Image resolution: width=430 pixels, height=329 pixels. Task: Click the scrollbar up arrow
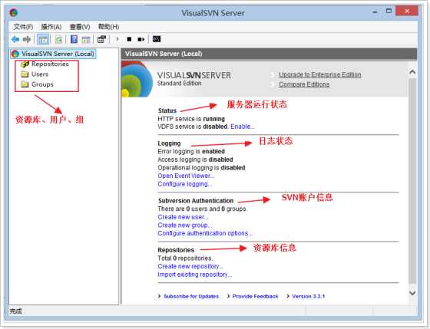point(412,72)
